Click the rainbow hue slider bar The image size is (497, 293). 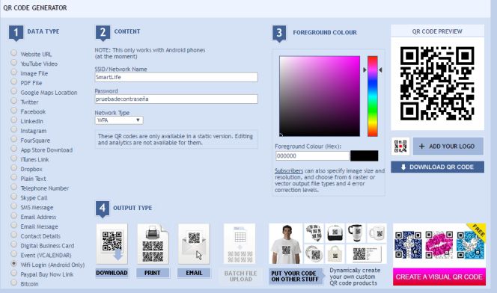(373, 96)
